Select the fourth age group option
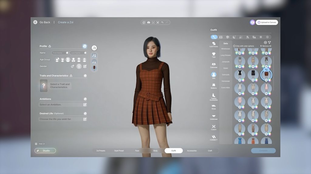 point(73,60)
